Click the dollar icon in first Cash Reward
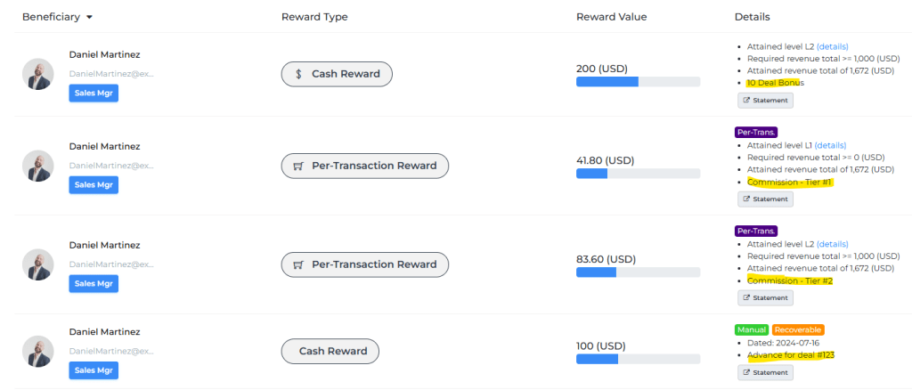The width and height of the screenshot is (912, 390). coord(299,74)
